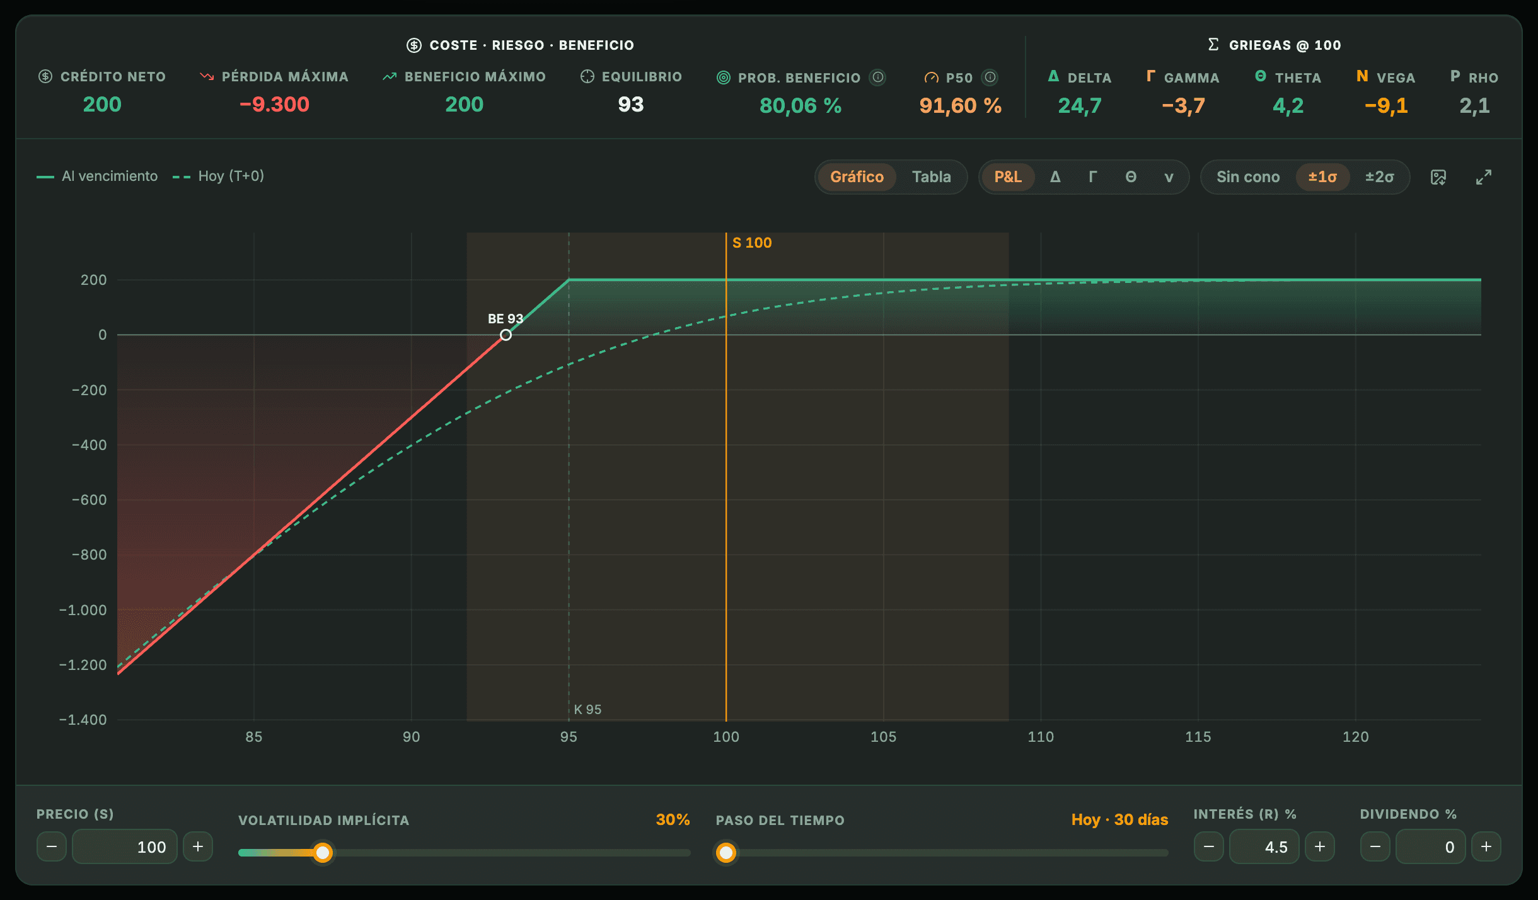Expand chart to fullscreen

1484,177
